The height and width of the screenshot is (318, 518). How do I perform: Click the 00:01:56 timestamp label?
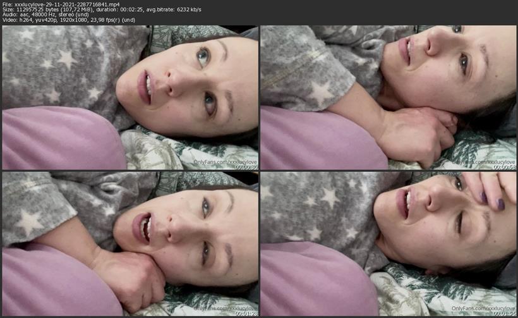pos(503,312)
